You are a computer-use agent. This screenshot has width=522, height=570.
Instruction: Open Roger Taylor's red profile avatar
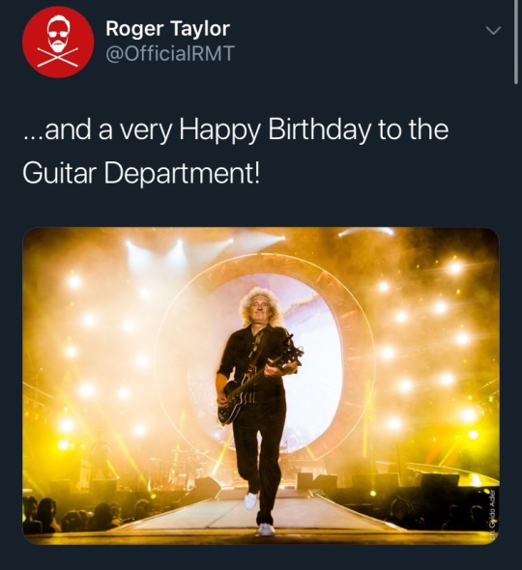(58, 42)
